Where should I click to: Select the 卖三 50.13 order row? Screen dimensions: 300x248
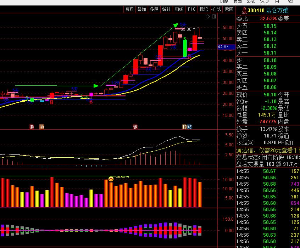click(268, 39)
